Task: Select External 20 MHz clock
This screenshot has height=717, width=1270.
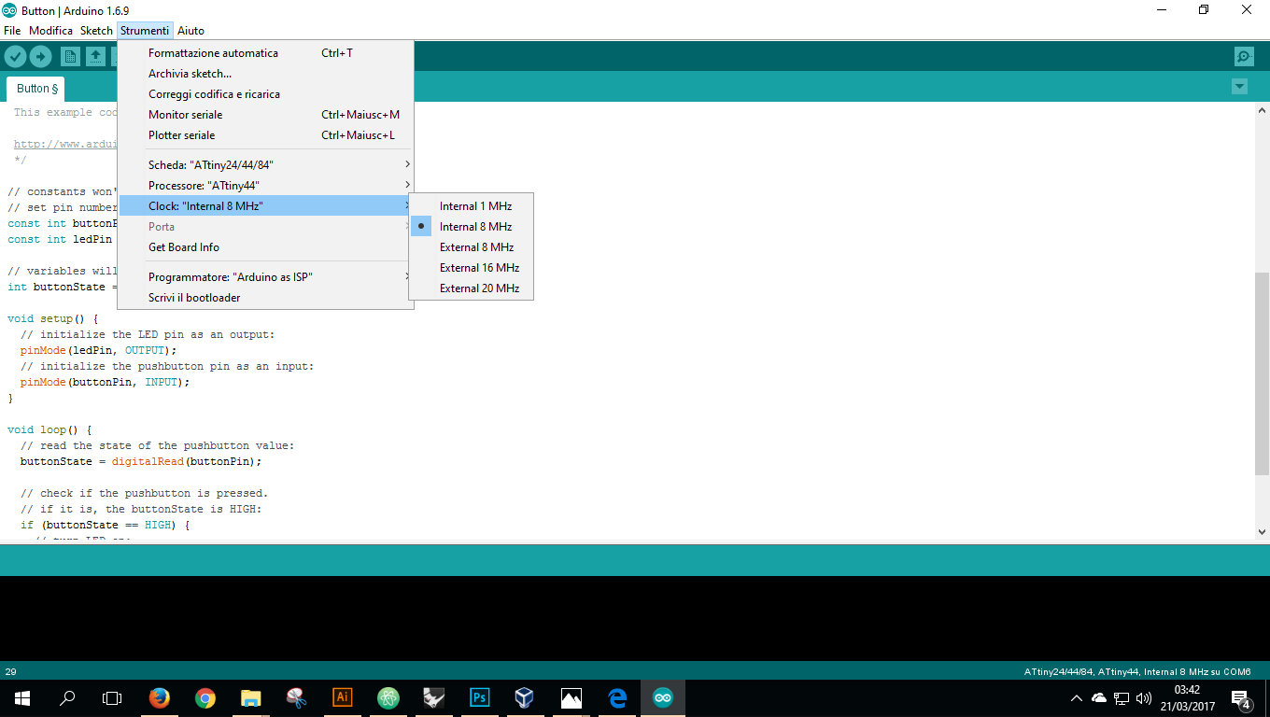Action: [x=471, y=288]
